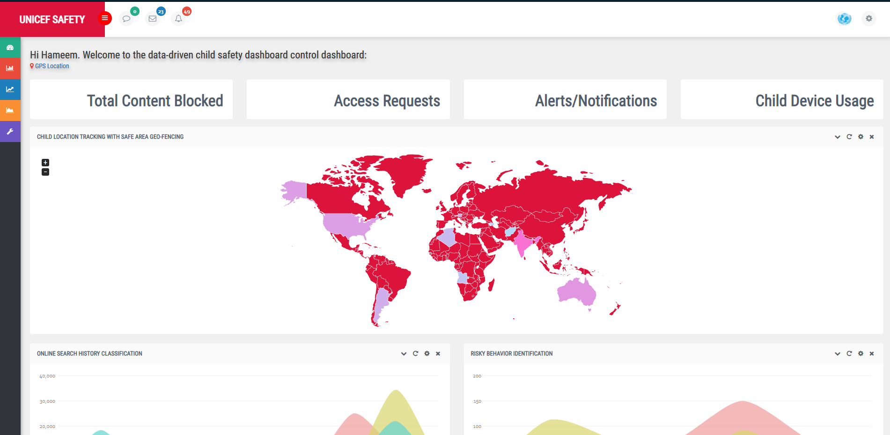Open Online Search History panel settings gear

coord(427,354)
